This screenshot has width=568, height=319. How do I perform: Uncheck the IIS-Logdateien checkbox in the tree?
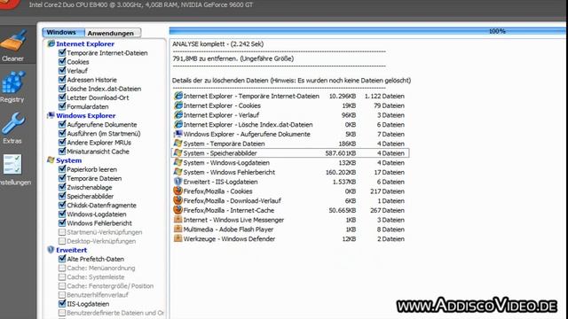click(x=62, y=303)
